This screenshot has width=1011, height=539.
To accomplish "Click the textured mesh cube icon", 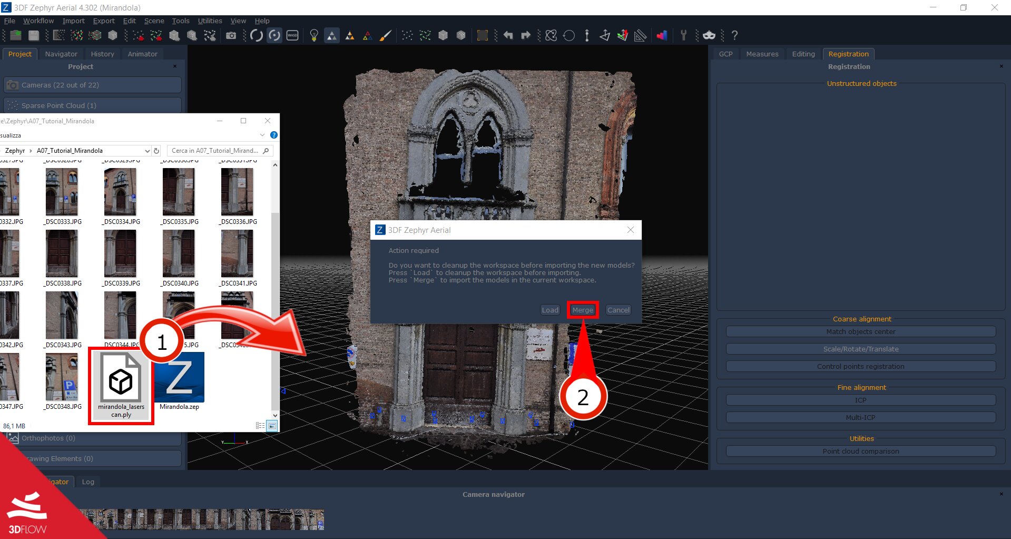I will click(x=113, y=35).
